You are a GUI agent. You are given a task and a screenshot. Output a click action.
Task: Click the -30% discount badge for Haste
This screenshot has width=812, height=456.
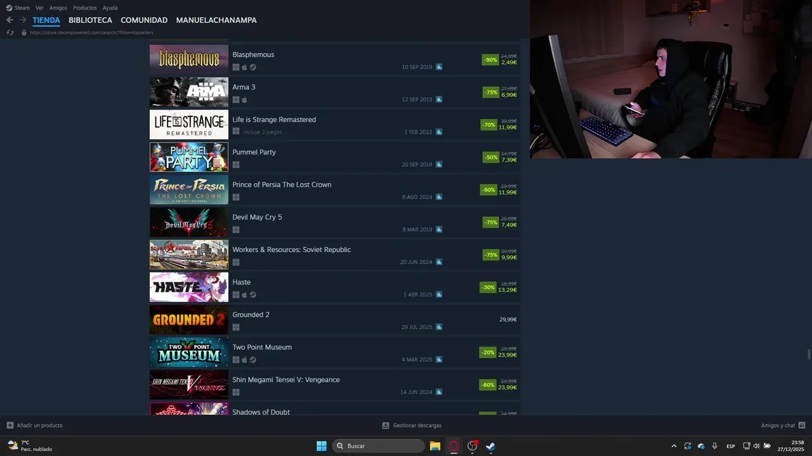[x=488, y=288]
